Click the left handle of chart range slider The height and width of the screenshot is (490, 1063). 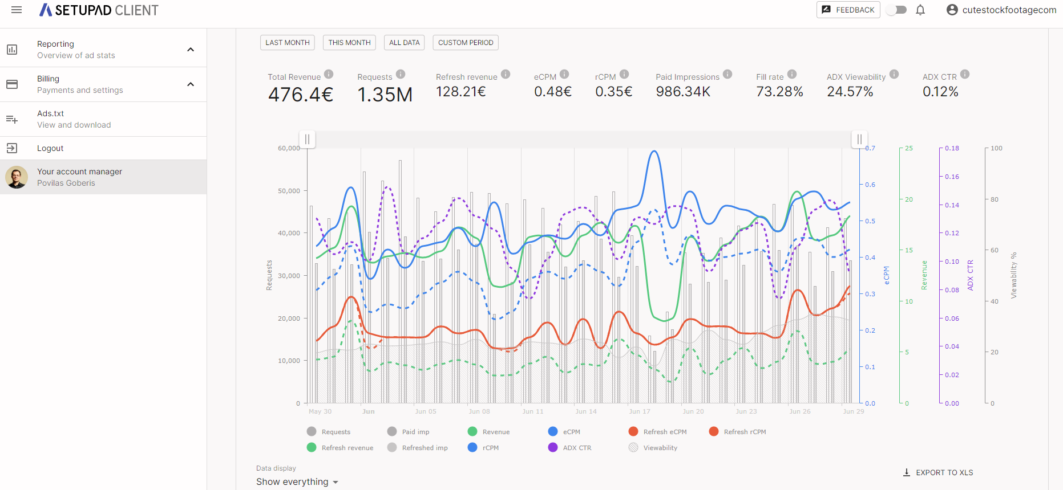point(307,139)
